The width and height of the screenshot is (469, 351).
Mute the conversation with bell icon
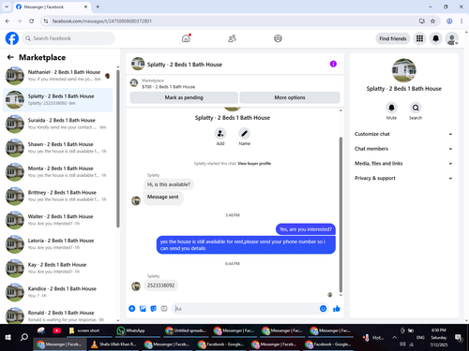(391, 108)
